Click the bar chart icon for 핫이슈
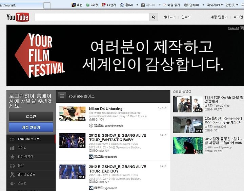 12,148
